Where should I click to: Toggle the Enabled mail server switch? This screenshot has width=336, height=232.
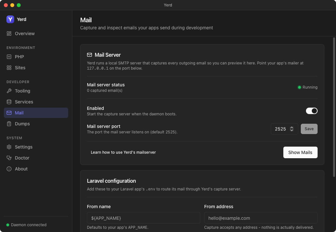click(311, 111)
